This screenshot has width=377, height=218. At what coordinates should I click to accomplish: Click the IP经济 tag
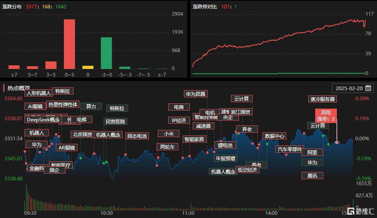point(179,120)
